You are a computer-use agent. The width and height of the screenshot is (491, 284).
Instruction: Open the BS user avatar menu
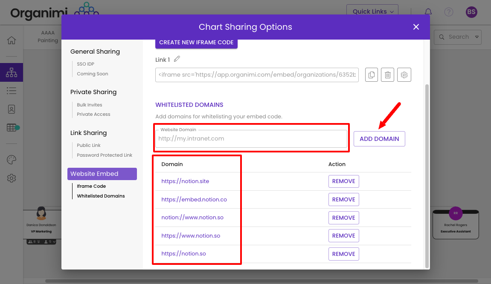pos(471,12)
